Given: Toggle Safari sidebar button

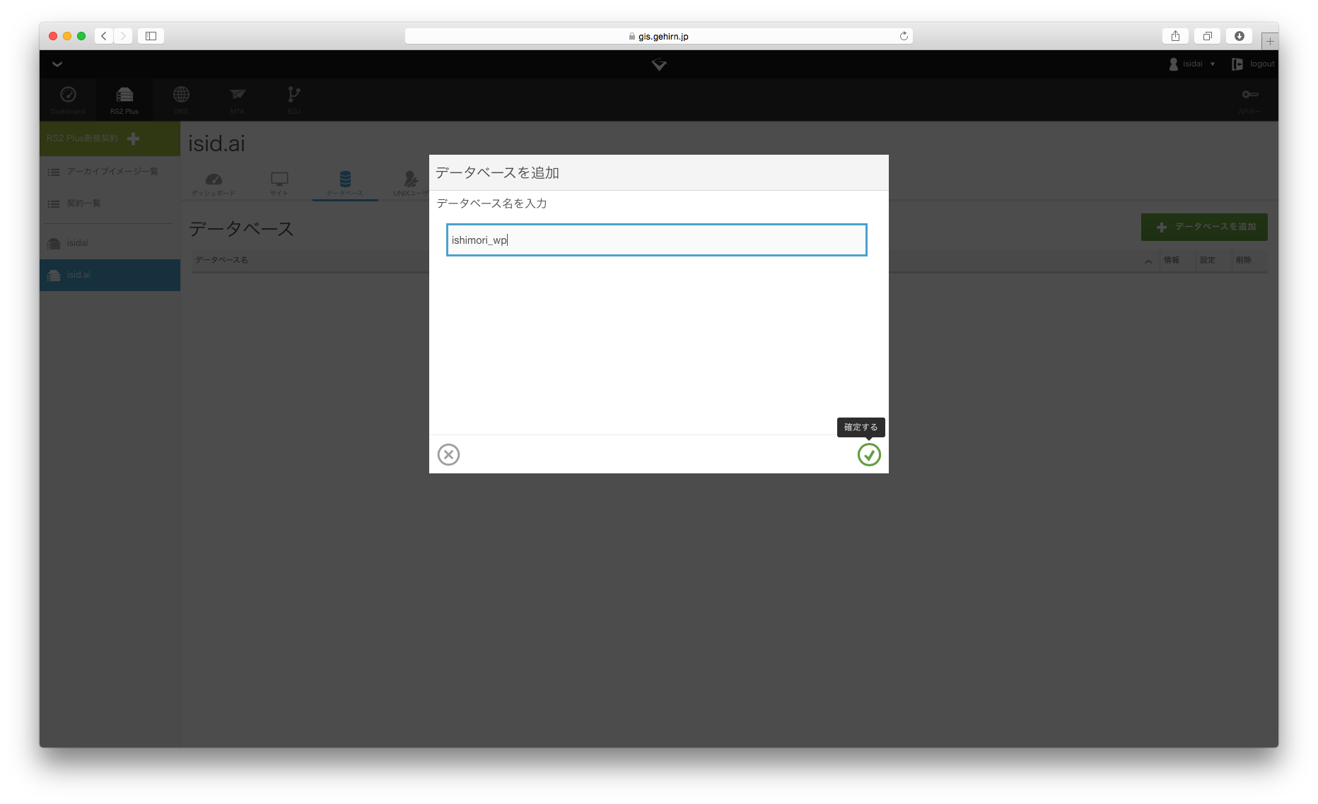Looking at the screenshot, I should [x=151, y=36].
